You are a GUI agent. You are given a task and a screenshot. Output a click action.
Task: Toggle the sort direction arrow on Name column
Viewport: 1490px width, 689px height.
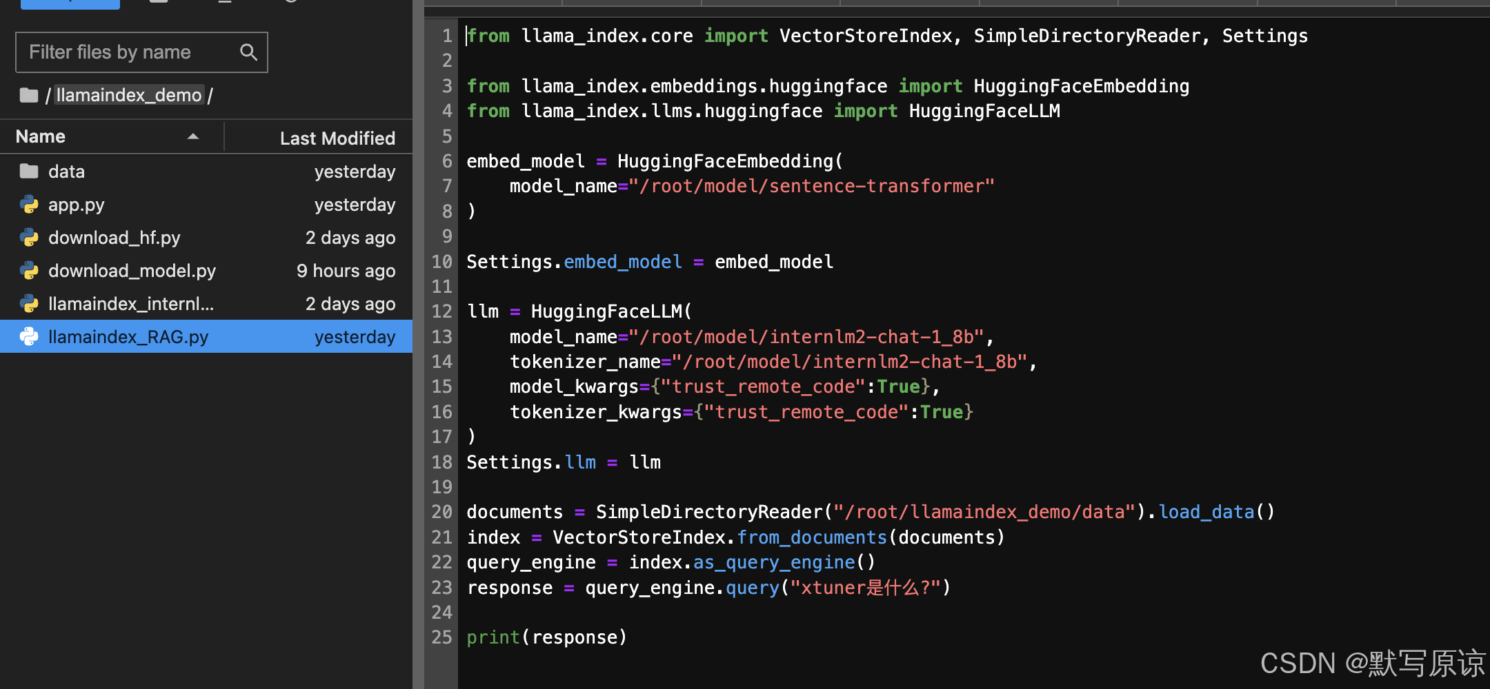(193, 136)
